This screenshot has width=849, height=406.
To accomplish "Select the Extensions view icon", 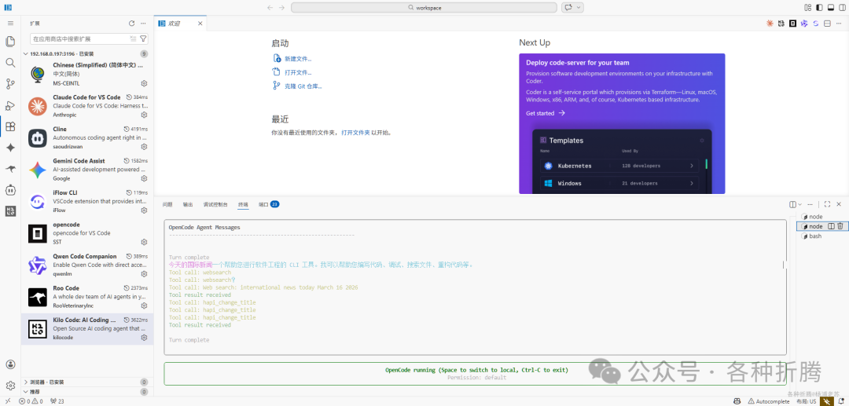I will (x=10, y=126).
